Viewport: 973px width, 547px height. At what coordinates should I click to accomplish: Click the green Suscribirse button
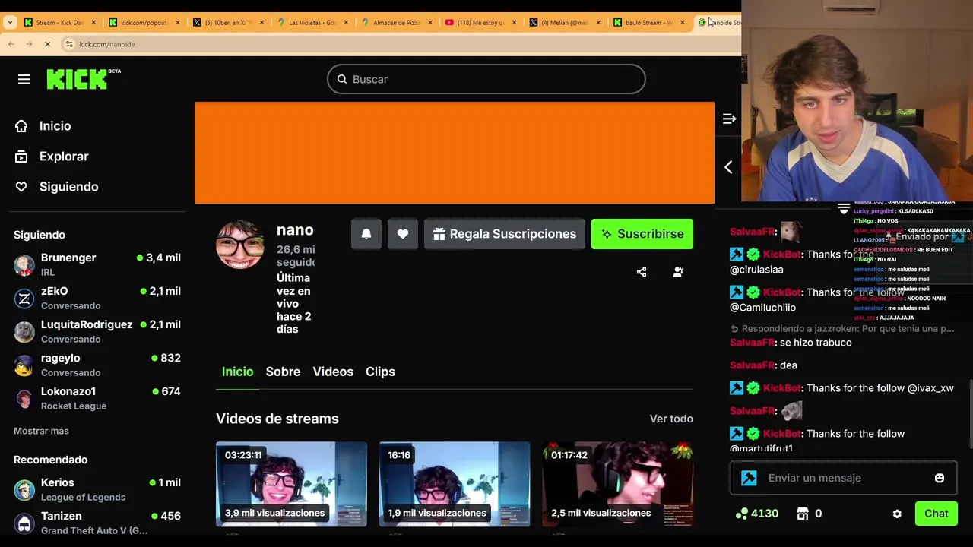coord(642,234)
